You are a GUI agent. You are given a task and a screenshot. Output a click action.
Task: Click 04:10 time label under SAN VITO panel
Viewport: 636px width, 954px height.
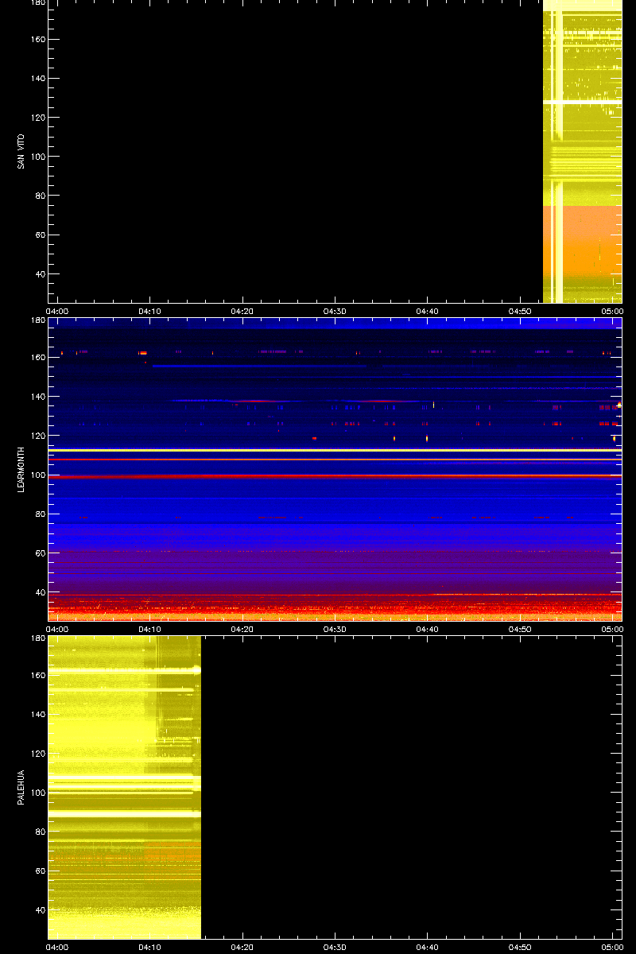click(x=150, y=311)
